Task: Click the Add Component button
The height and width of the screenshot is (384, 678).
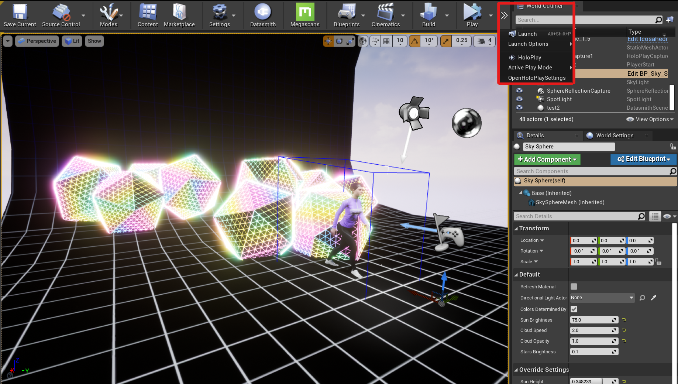Action: click(x=547, y=160)
